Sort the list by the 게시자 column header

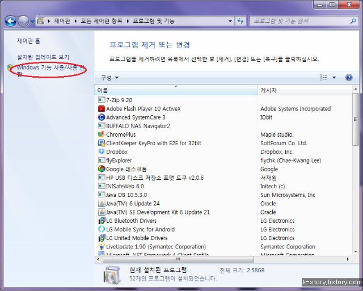(305, 90)
